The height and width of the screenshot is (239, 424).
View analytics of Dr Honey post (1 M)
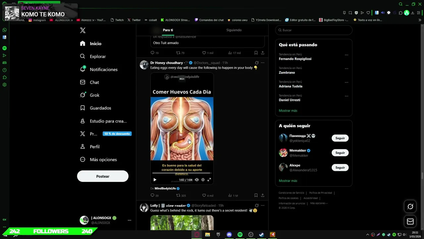click(233, 196)
